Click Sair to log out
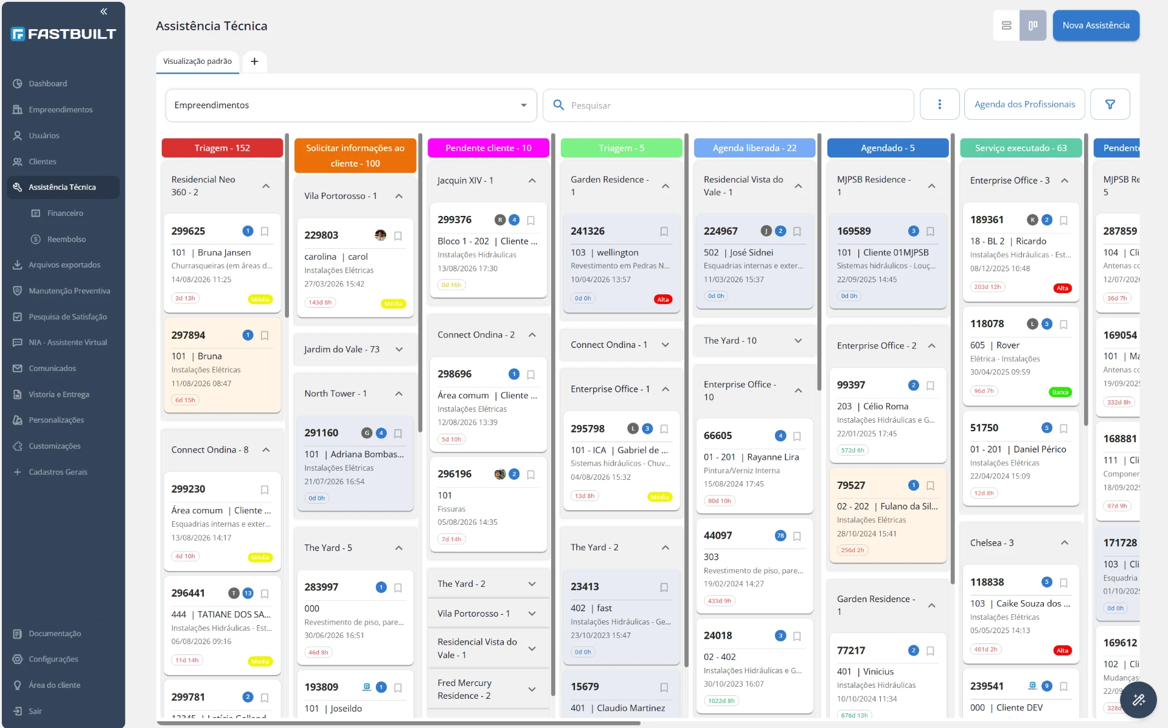 [x=63, y=711]
